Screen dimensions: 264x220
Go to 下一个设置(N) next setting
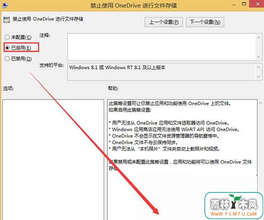[205, 22]
